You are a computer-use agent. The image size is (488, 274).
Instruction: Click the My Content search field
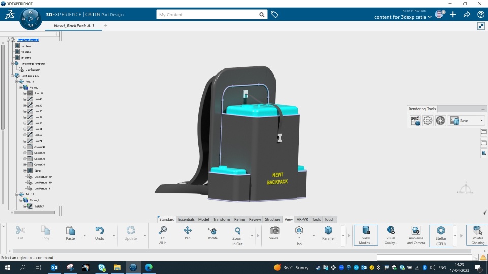tap(207, 15)
